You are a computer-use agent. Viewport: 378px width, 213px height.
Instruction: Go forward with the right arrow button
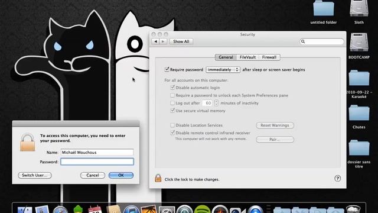coord(163,41)
